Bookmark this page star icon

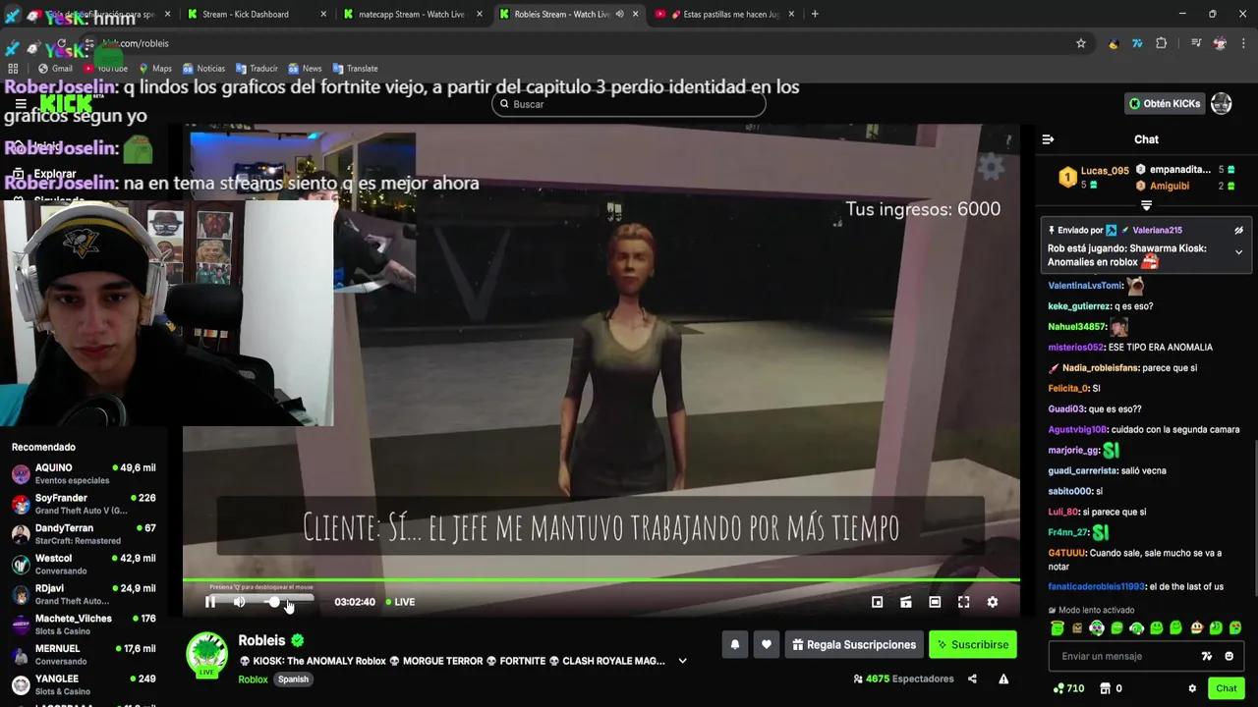point(1081,43)
